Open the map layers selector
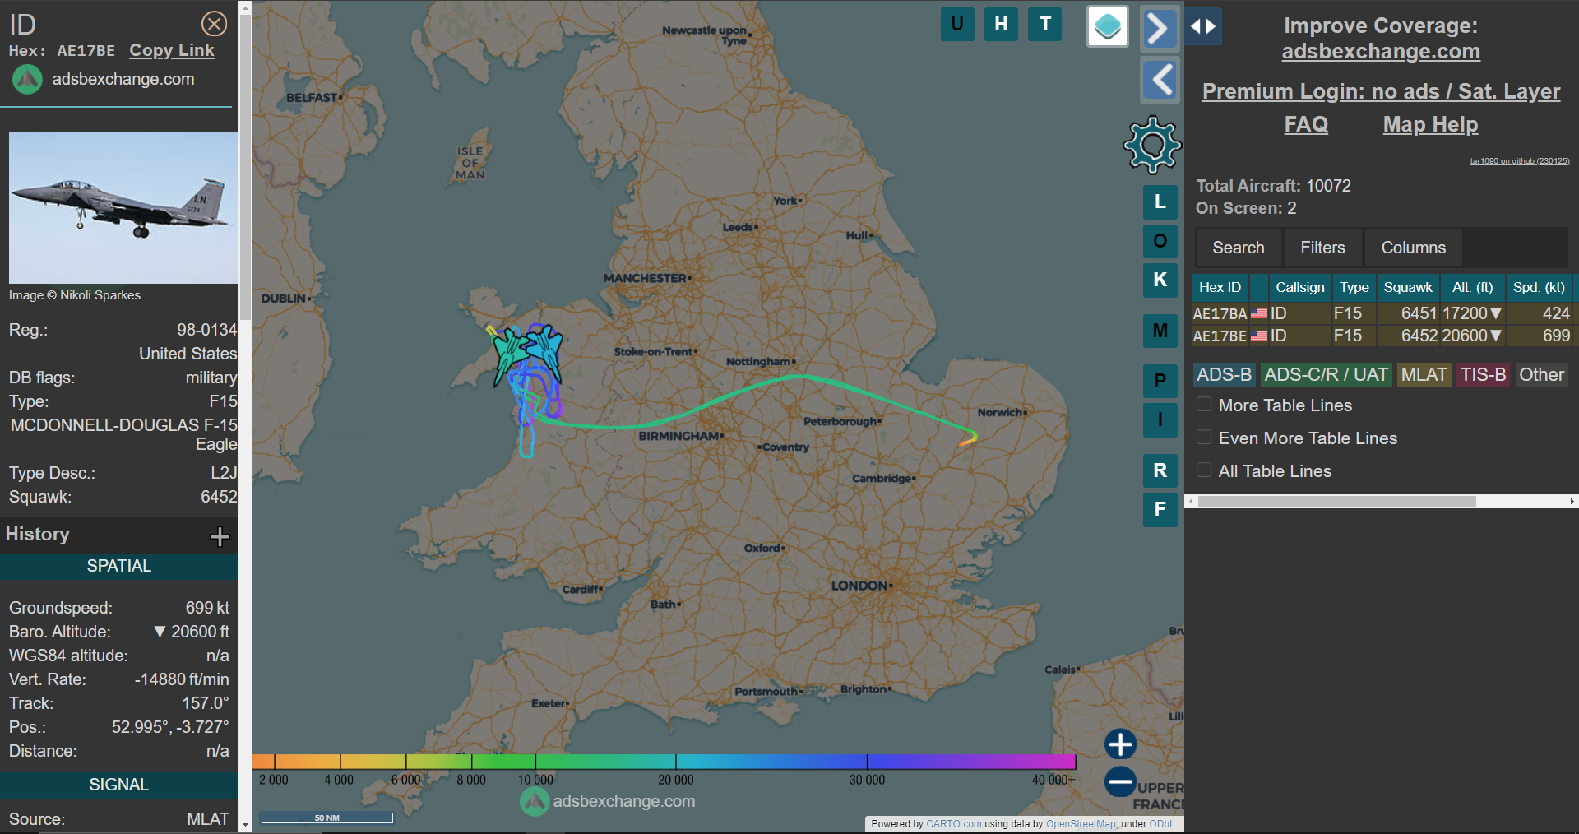This screenshot has width=1579, height=834. [1108, 26]
